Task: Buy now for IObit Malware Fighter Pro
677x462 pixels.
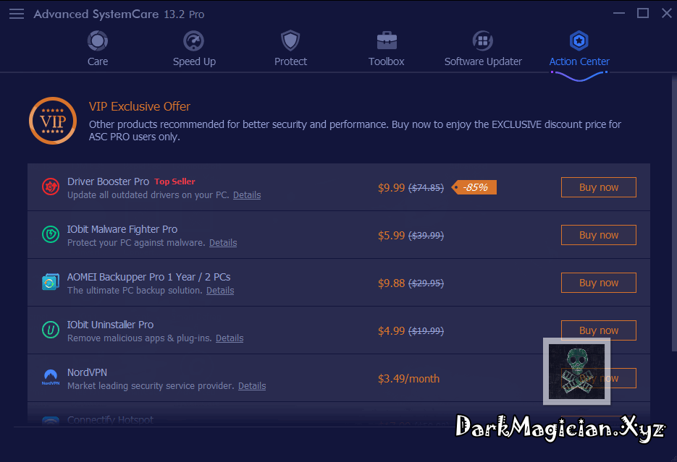Action: [x=598, y=235]
